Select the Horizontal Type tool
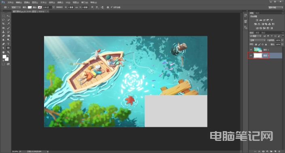This screenshot has height=153, width=285. point(8,44)
